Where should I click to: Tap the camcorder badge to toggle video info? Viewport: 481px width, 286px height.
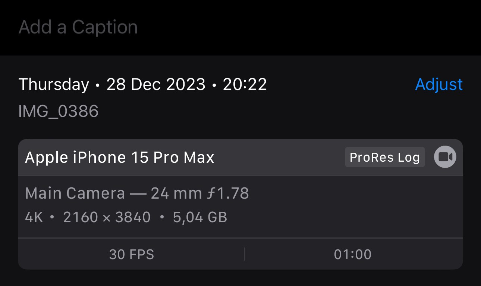tap(446, 157)
